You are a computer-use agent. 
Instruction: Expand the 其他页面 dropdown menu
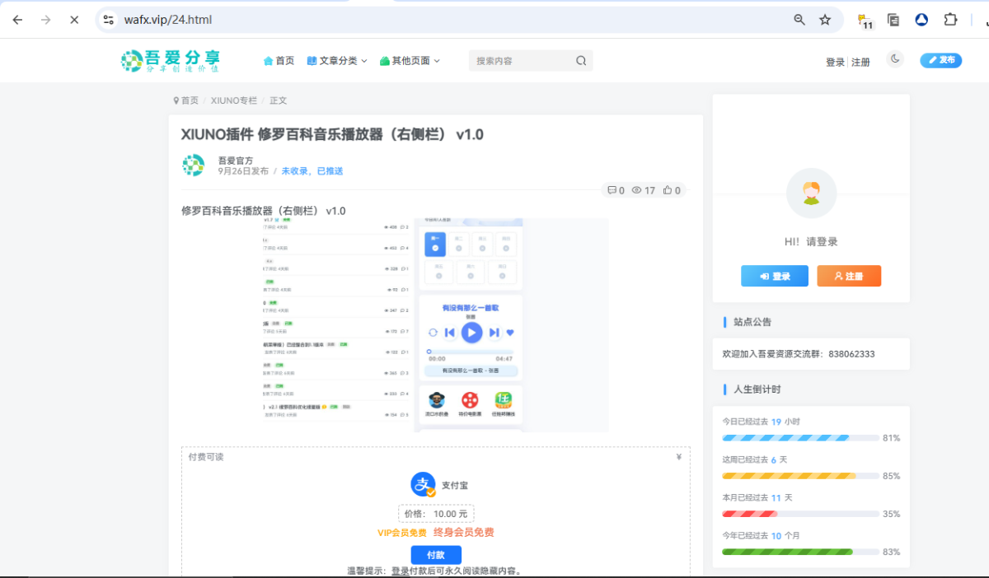pyautogui.click(x=410, y=61)
